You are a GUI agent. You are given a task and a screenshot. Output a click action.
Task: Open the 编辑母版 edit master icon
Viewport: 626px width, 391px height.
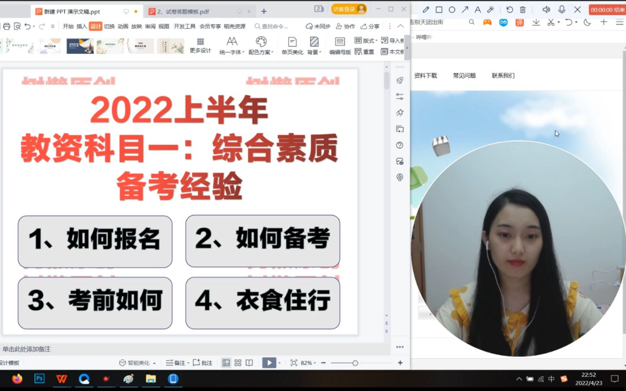pos(339,45)
